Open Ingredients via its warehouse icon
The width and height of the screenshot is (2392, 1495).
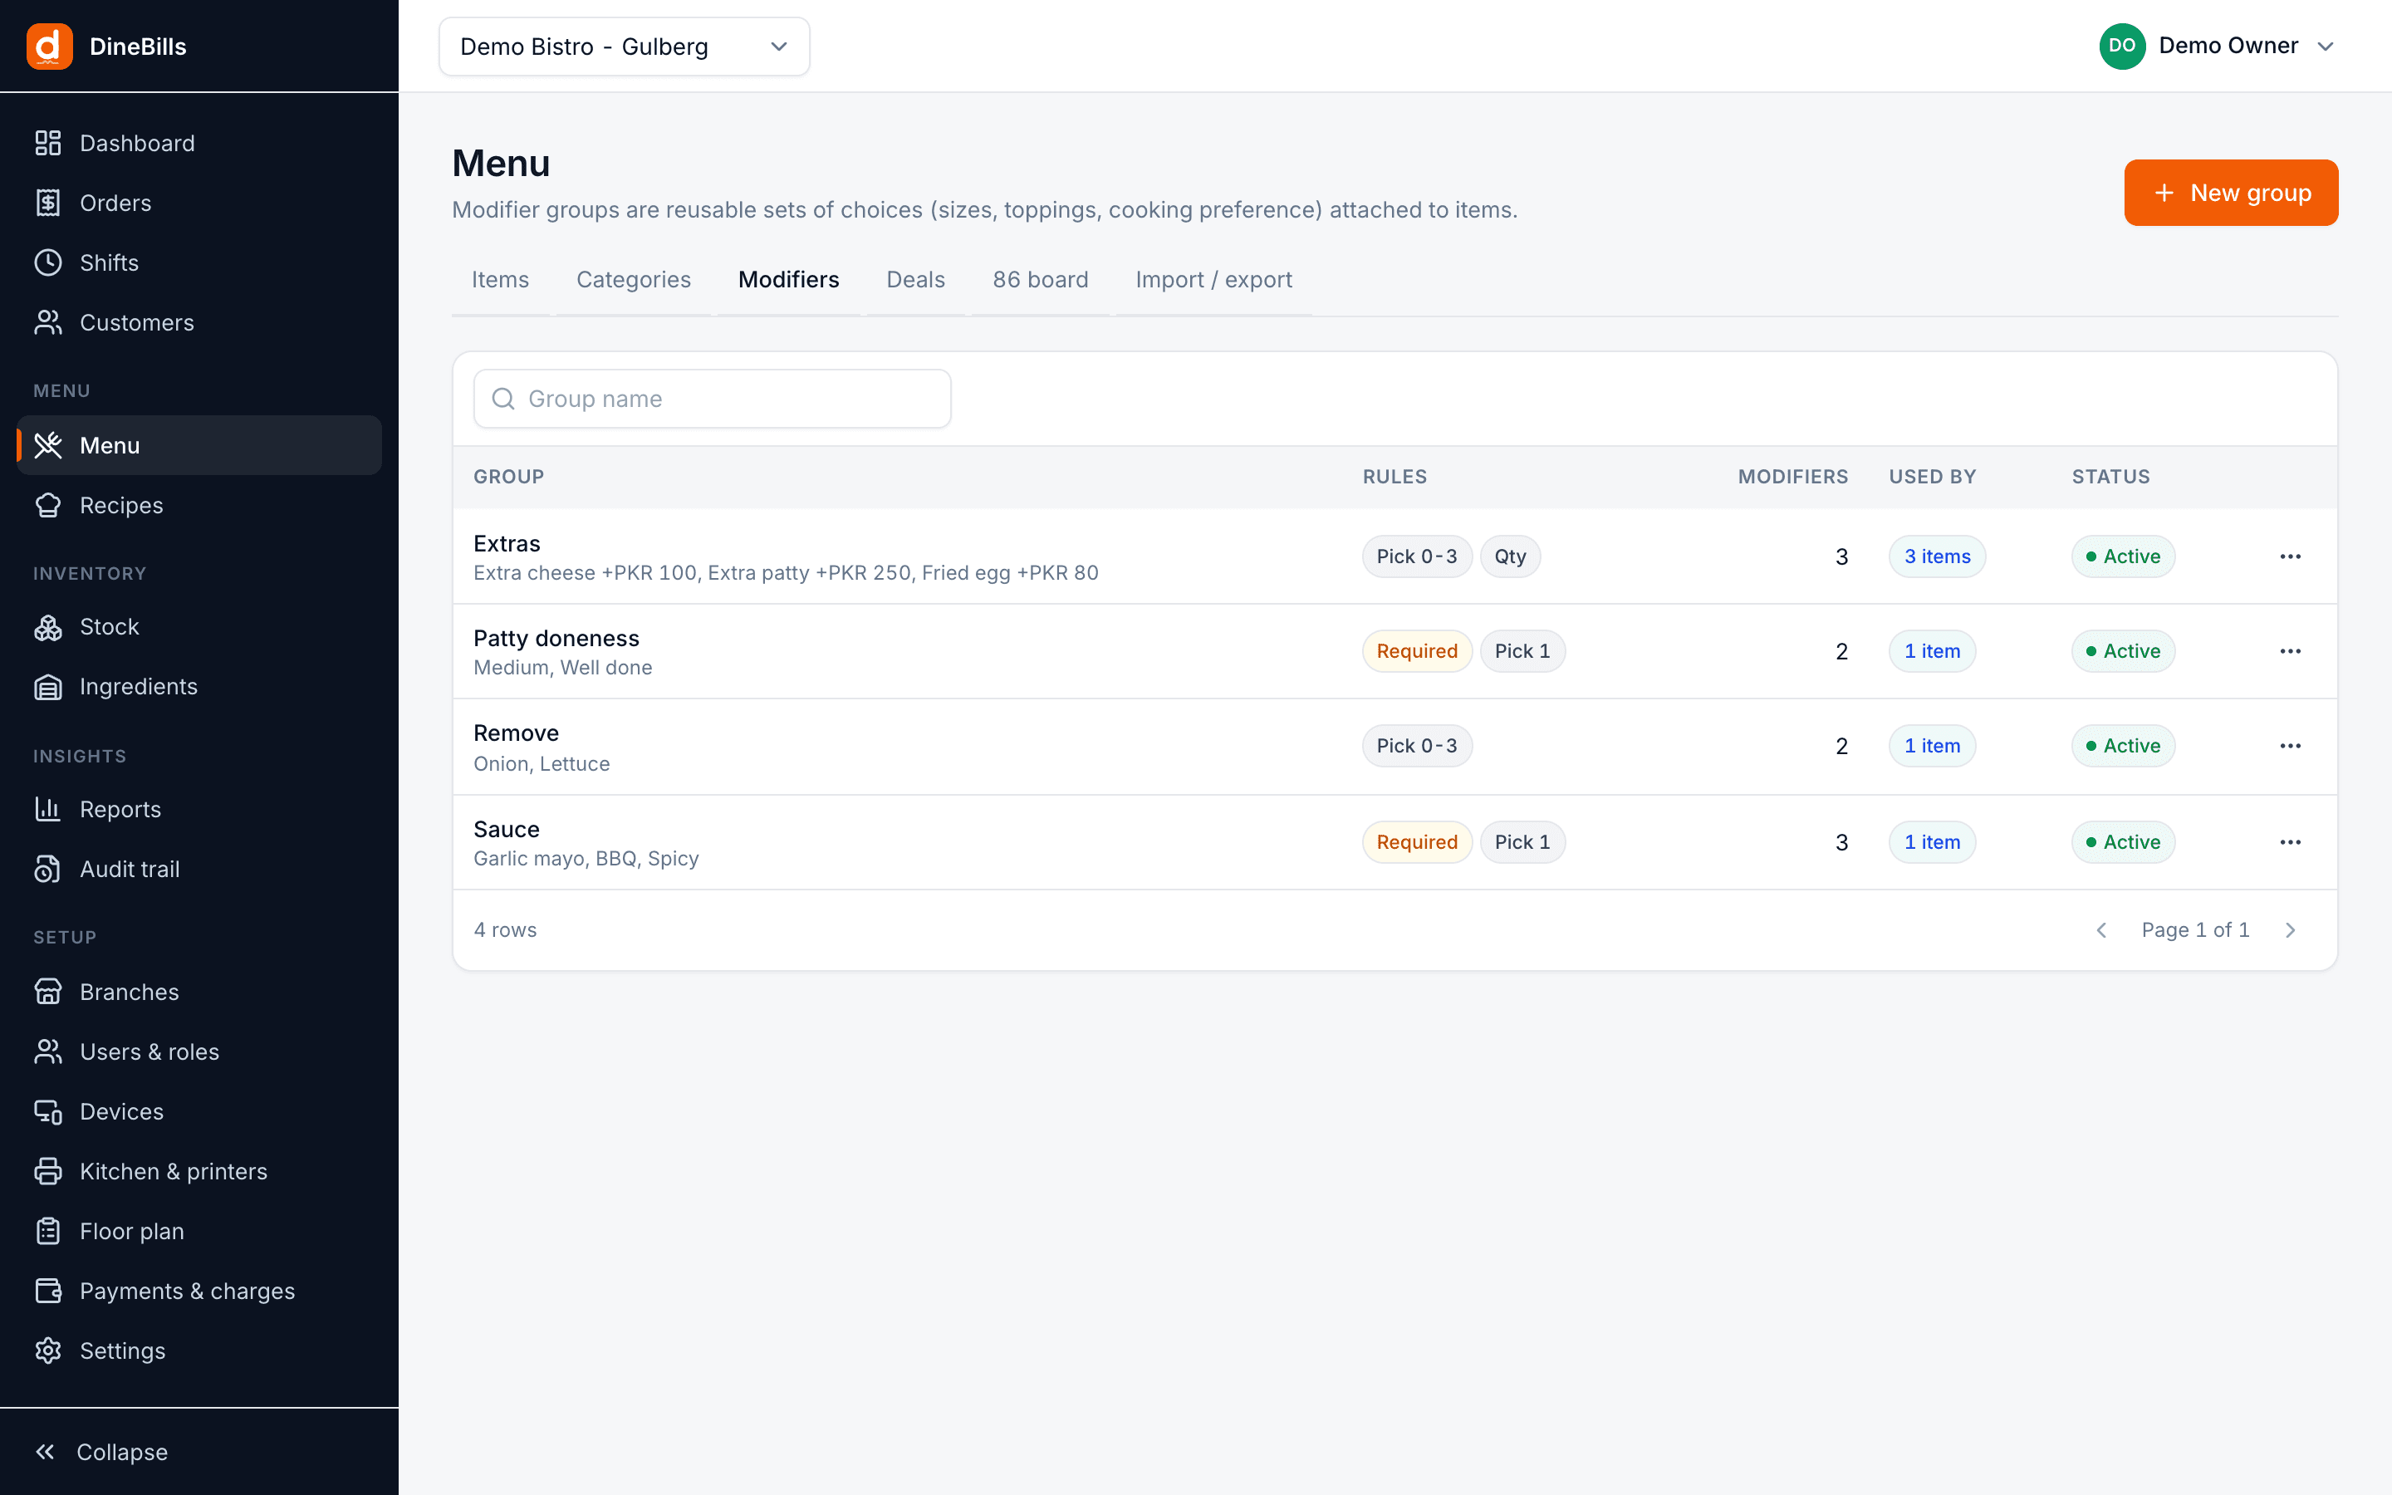[48, 686]
